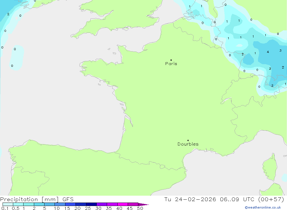This screenshot has height=210, width=287.
Task: Pick the 10–15 mm legend swatch
Action: 60,204
